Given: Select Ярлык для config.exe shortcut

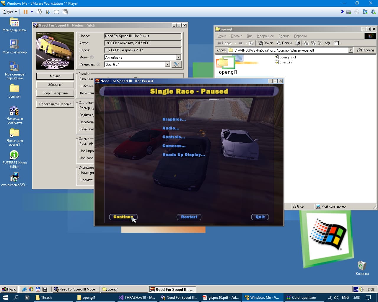Looking at the screenshot, I should tap(14, 115).
